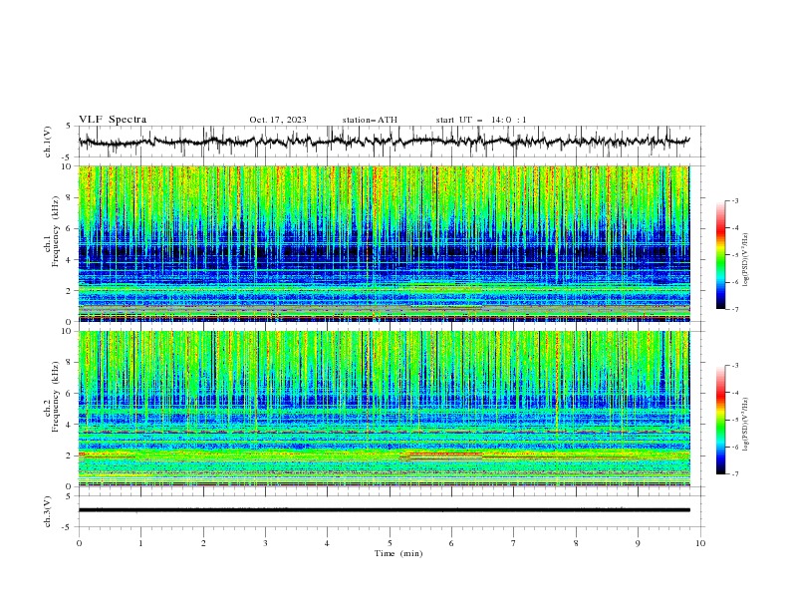The image size is (789, 610).
Task: Click the "-3" value on the ch.1 colour bar
Action: (x=734, y=200)
